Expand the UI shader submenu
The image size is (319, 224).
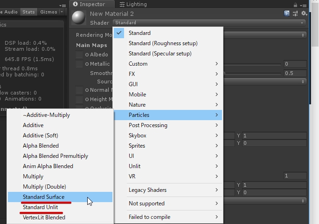point(168,156)
